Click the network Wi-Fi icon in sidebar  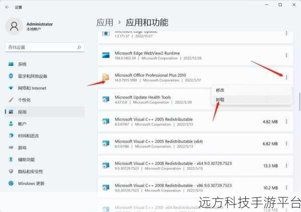click(x=11, y=88)
